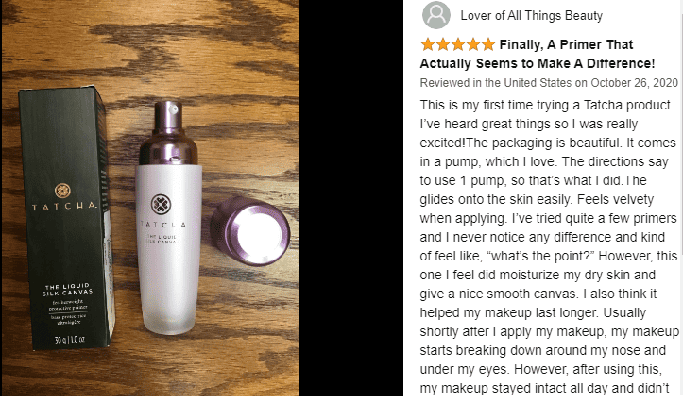Click The Liquid Silk Canvas label on the box

pos(68,290)
